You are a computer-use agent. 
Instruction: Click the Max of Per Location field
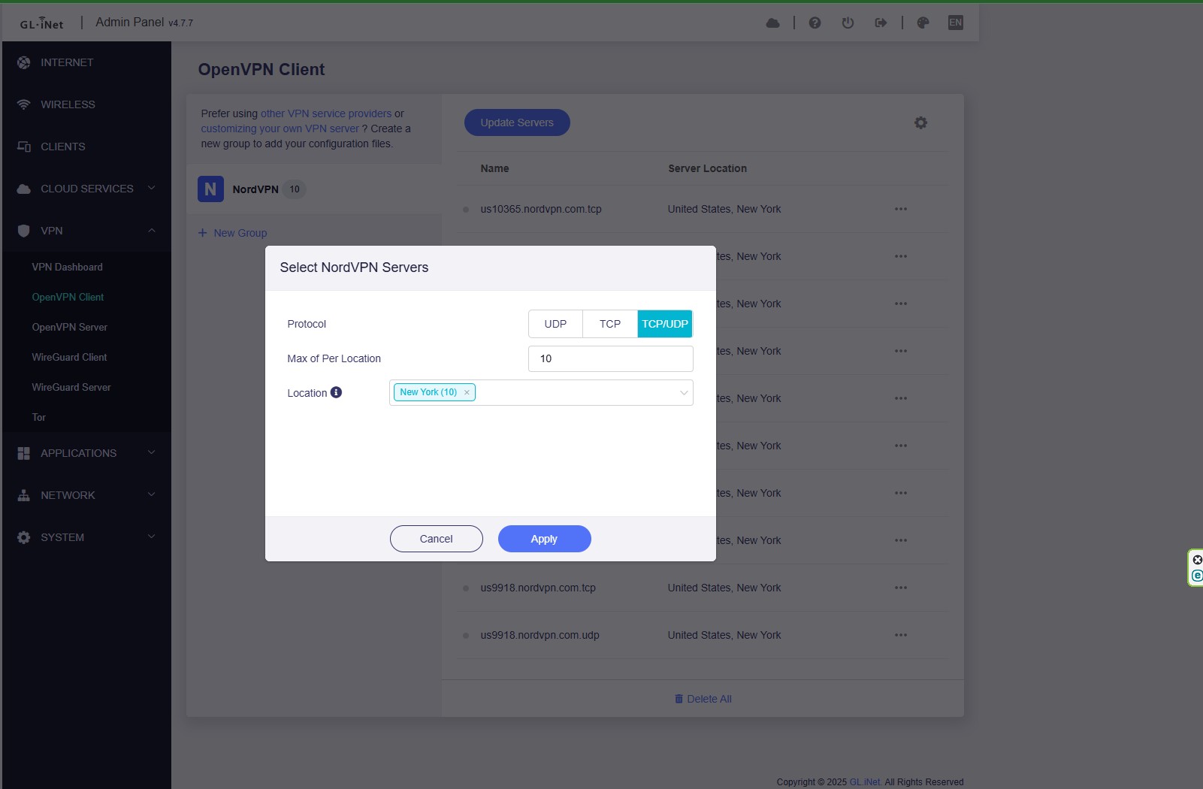coord(610,358)
